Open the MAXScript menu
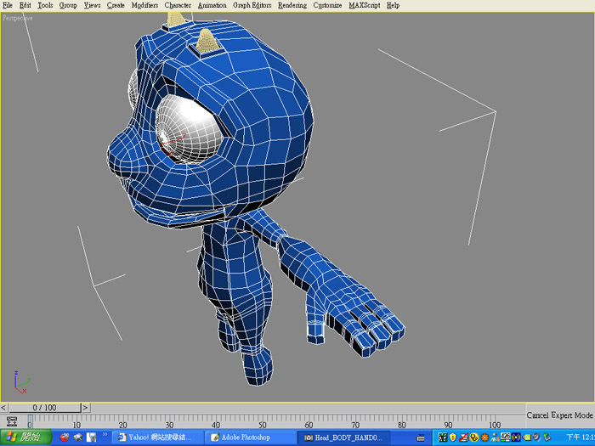This screenshot has height=446, width=595. click(365, 5)
